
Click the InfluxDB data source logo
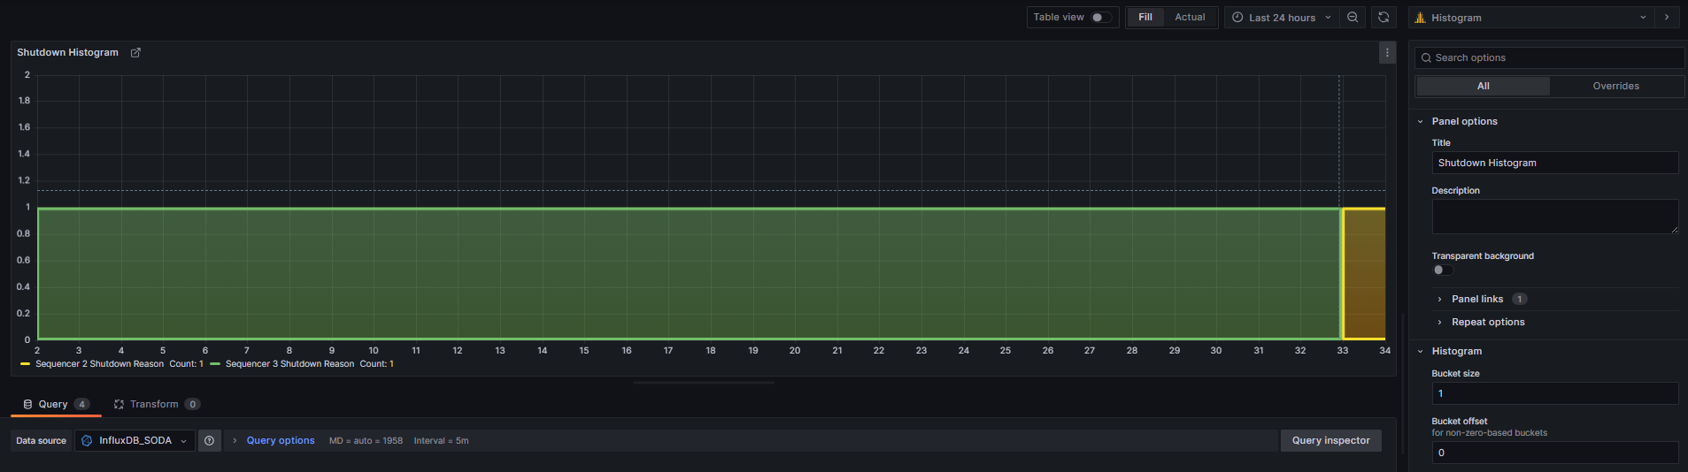(87, 441)
